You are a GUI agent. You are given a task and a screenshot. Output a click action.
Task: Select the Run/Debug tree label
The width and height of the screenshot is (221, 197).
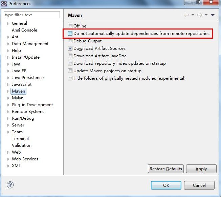pyautogui.click(x=23, y=118)
